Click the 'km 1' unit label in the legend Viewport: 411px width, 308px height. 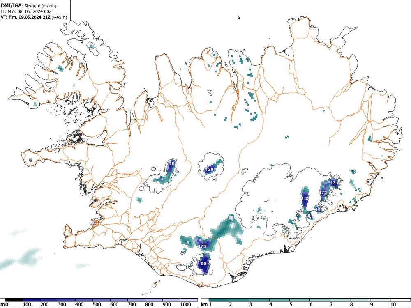pos(206,305)
